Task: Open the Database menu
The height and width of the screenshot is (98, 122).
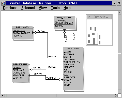Action: (x=10, y=8)
